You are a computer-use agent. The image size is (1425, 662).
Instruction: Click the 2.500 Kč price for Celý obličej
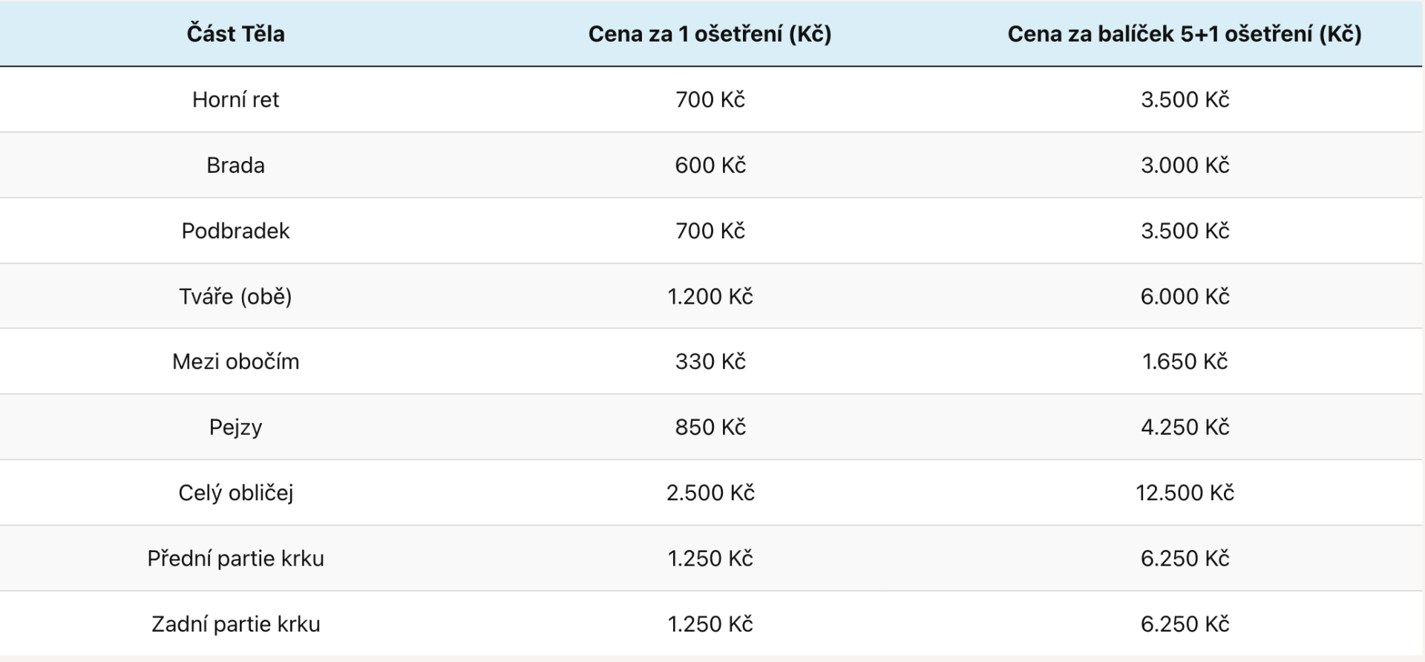(710, 493)
